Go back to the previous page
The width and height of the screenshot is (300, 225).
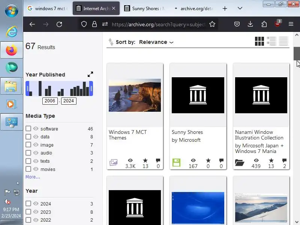32,24
